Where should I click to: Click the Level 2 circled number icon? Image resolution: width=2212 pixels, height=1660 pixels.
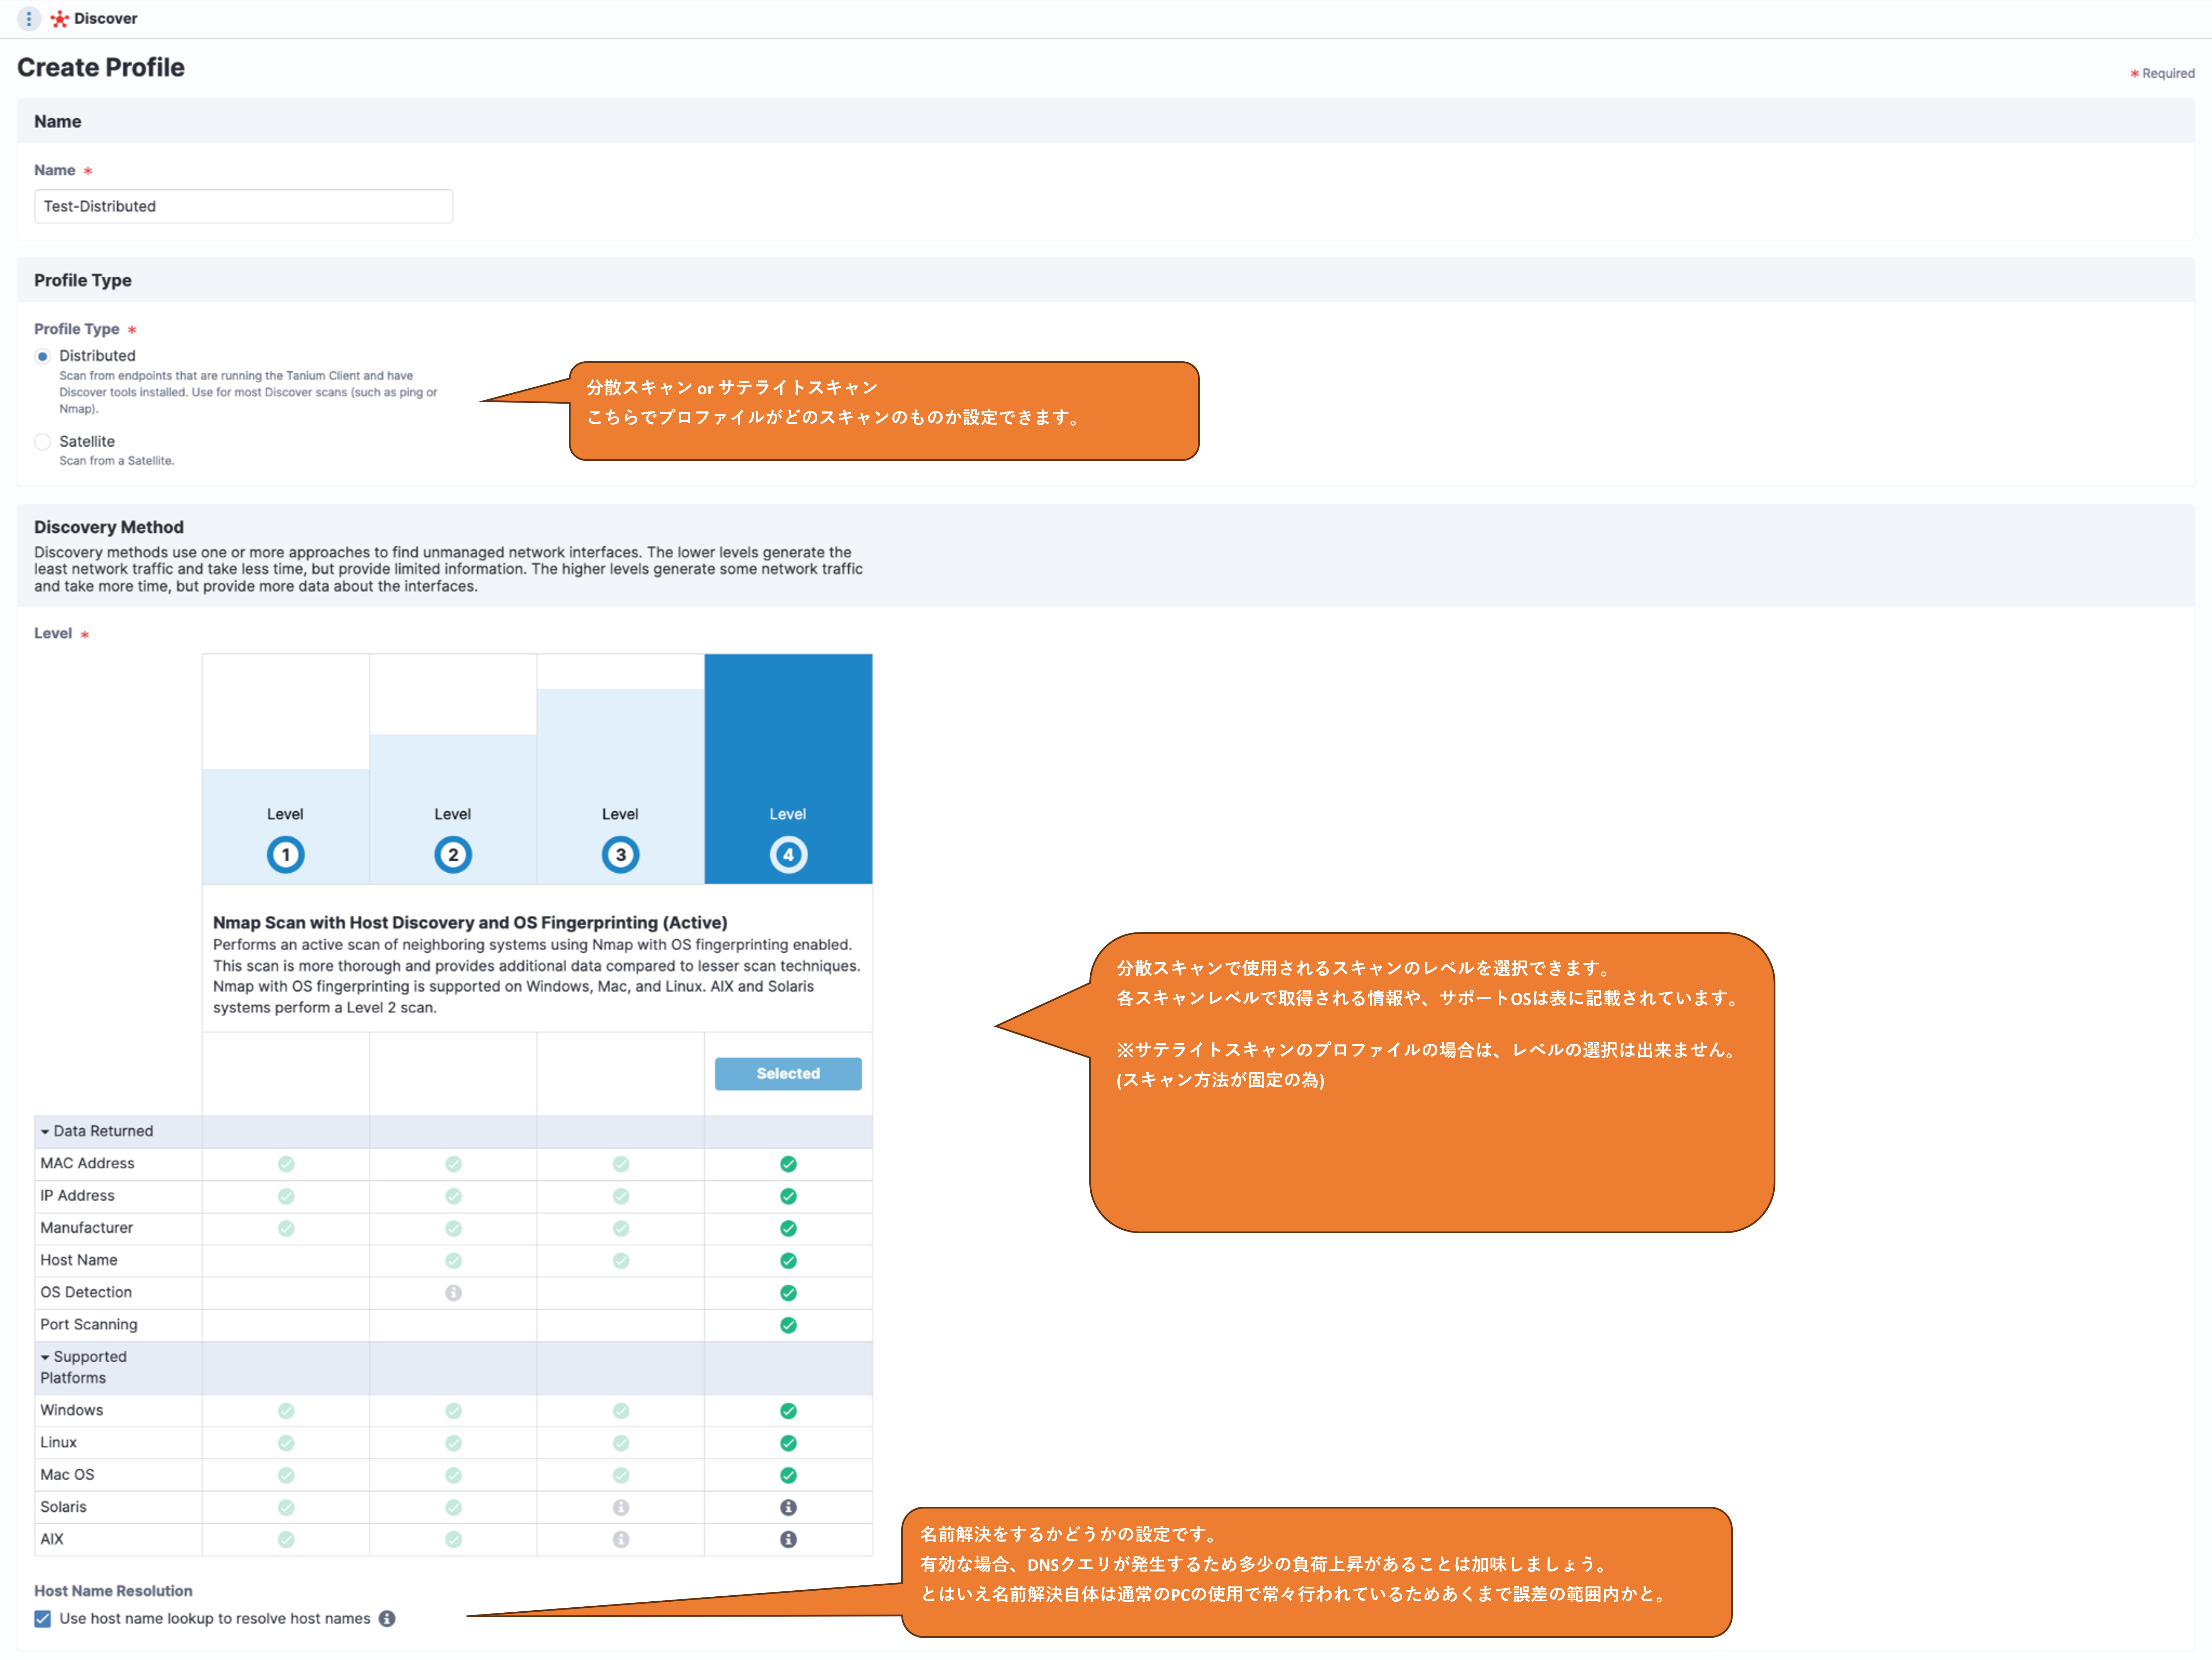(453, 855)
